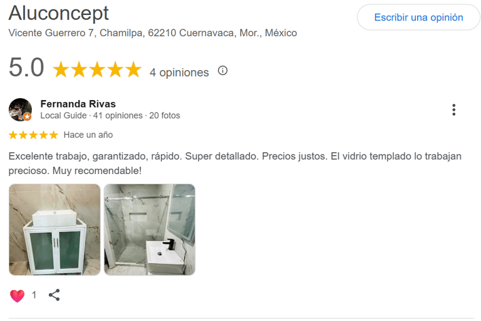The image size is (481, 321).
Task: Click the like count number beside heart
Action: (34, 295)
